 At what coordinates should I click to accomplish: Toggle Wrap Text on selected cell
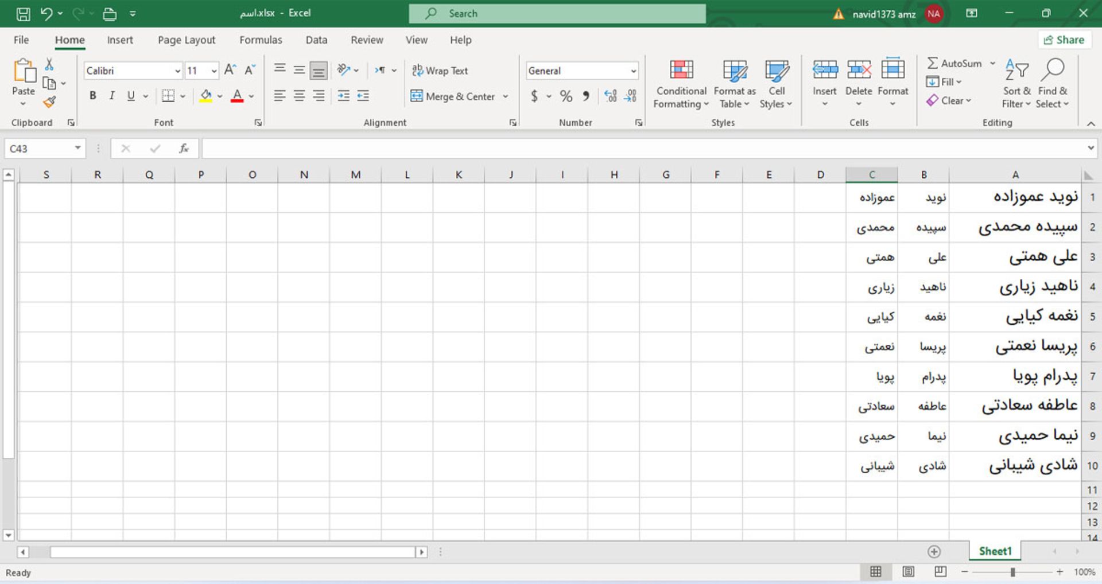pos(440,71)
